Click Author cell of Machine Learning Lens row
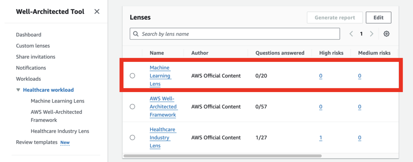Viewport: 413px width, 162px height. pos(216,76)
